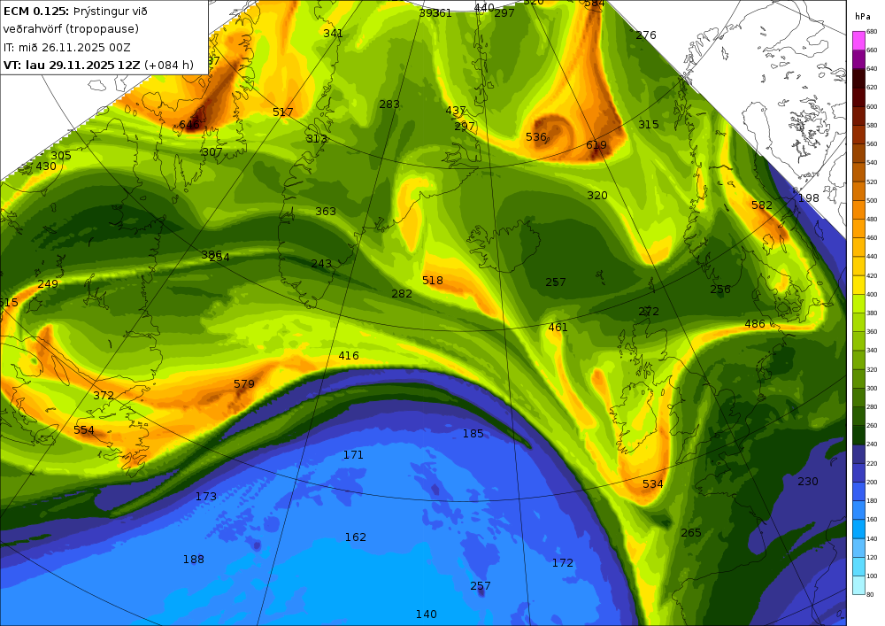Click the map value "534" south of Ireland
This screenshot has height=626, width=885.
click(652, 483)
